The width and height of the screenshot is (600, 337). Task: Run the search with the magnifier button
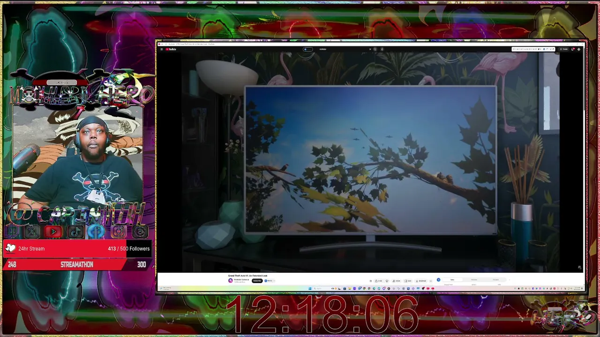click(x=375, y=49)
